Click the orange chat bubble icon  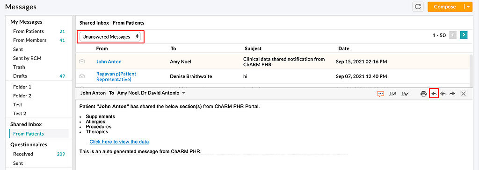380,94
